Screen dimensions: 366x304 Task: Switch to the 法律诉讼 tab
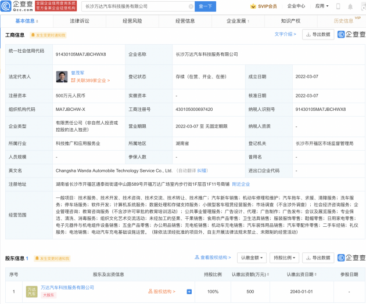point(78,20)
